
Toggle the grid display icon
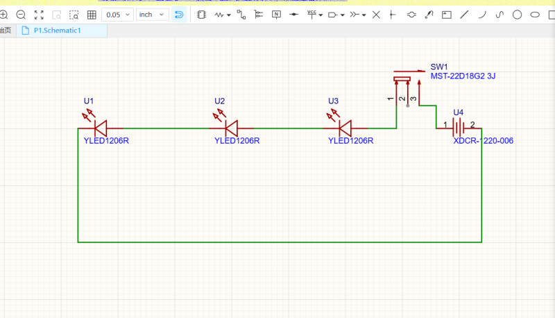point(92,15)
